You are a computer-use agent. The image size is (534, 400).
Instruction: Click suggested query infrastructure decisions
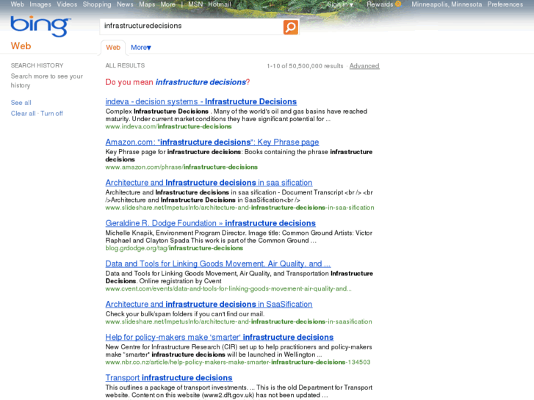[201, 82]
